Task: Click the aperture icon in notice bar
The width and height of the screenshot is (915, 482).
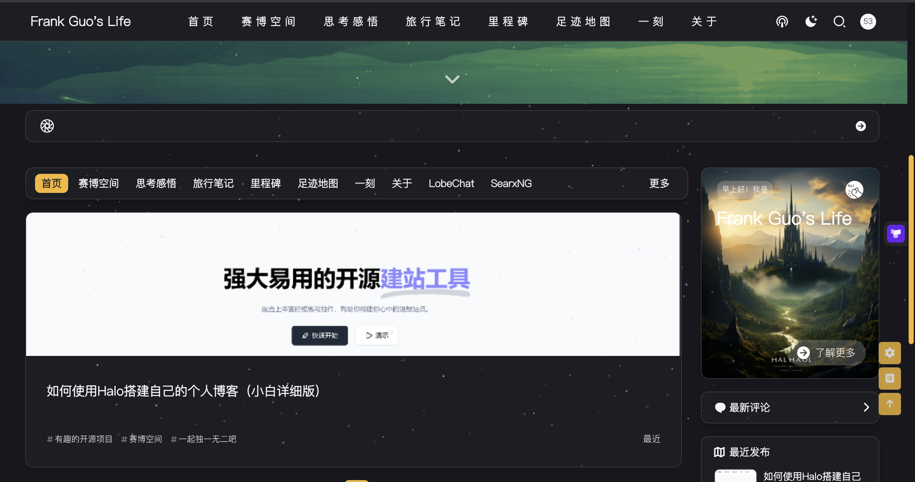Action: click(x=47, y=126)
